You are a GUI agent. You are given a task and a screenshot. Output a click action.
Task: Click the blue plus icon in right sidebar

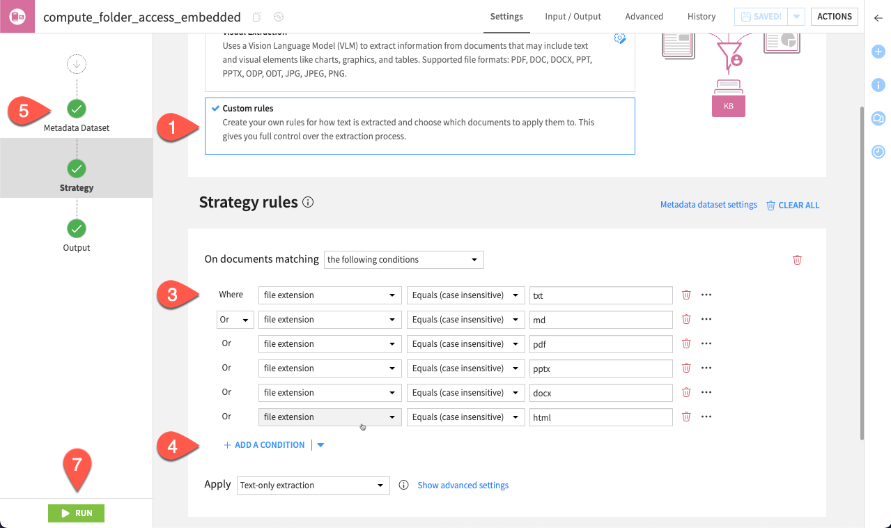click(878, 52)
